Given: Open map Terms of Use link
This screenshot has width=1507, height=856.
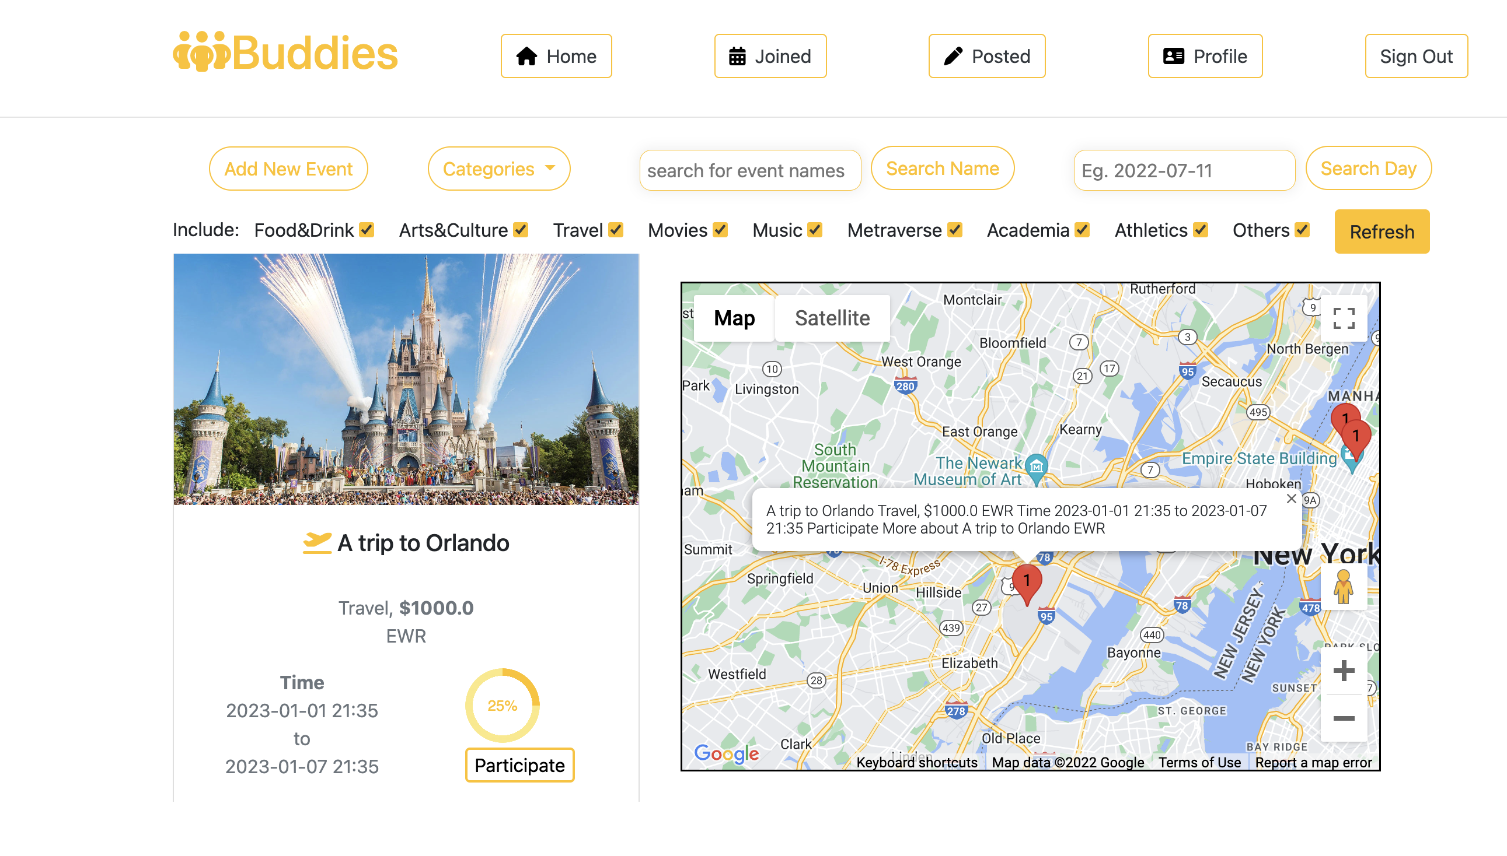Looking at the screenshot, I should [1200, 763].
